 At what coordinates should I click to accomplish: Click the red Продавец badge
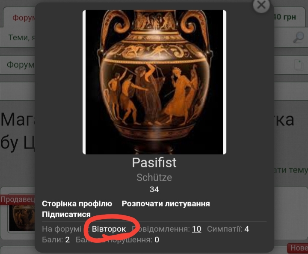click(x=18, y=200)
